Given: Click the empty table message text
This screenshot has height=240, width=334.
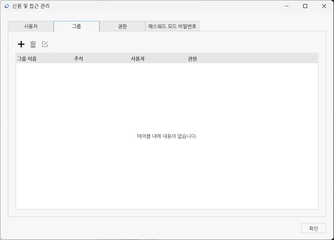Looking at the screenshot, I should (167, 136).
